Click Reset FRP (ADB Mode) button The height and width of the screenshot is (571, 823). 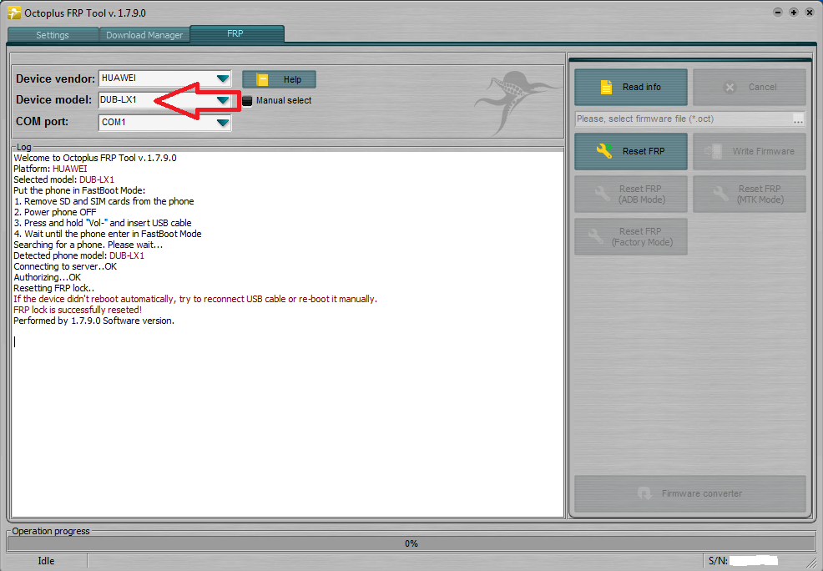pos(631,195)
